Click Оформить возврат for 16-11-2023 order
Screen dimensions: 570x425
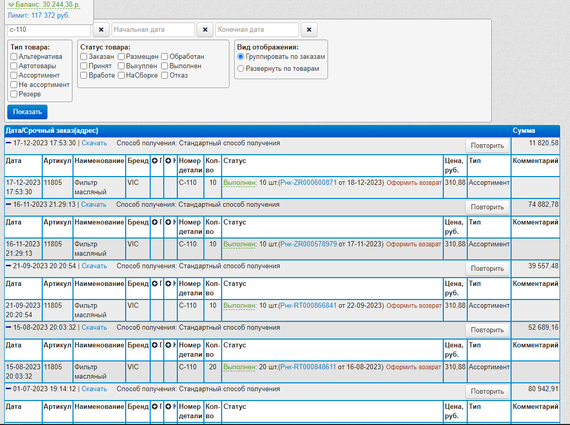[x=414, y=244]
